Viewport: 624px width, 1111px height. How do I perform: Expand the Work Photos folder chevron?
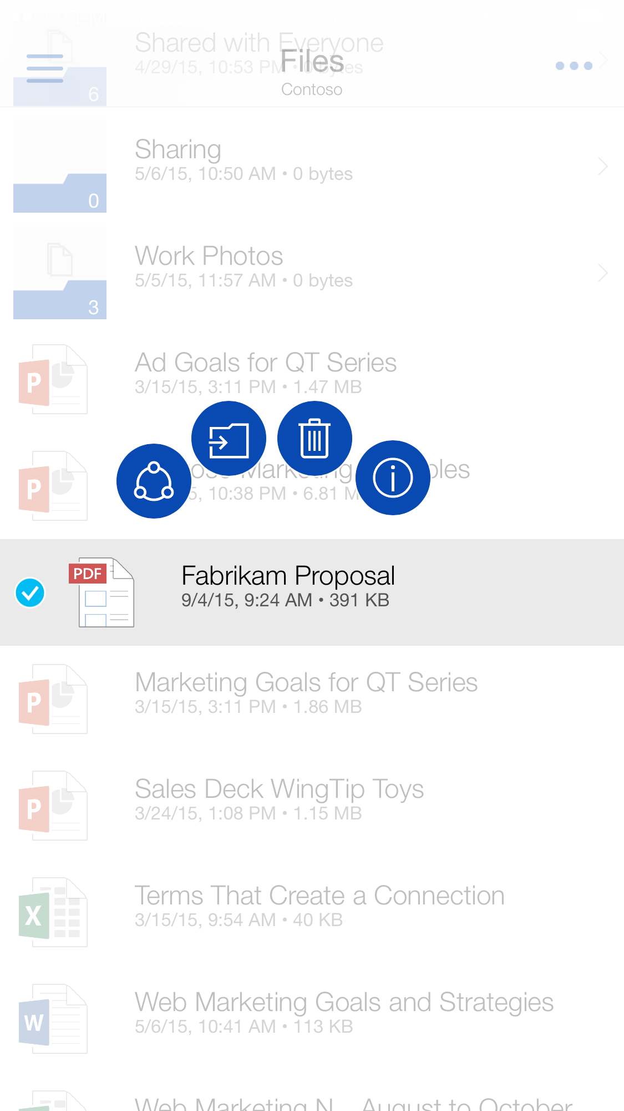click(x=603, y=273)
